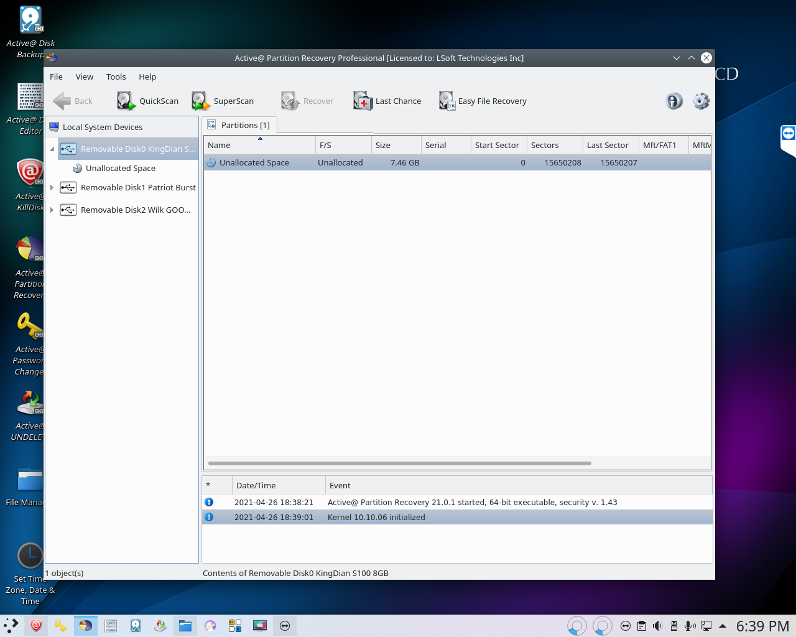Click KillDisk shield icon in taskbar

(x=36, y=625)
